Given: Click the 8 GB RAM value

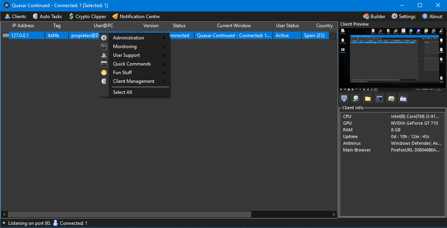Looking at the screenshot, I should (x=396, y=130).
